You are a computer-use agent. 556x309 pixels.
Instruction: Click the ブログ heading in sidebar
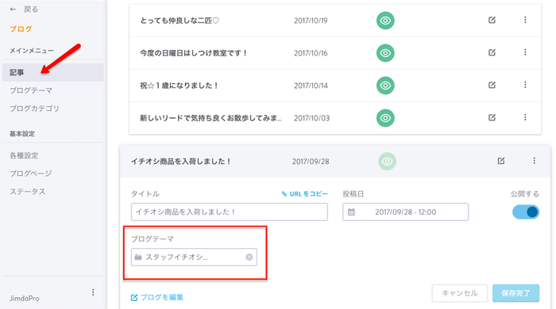click(x=21, y=29)
